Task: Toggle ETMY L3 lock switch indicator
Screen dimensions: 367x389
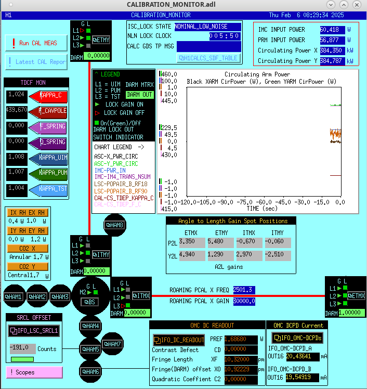Action: click(88, 46)
